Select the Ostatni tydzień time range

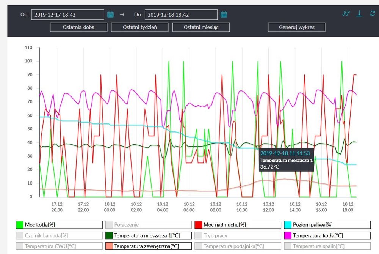[x=140, y=27]
